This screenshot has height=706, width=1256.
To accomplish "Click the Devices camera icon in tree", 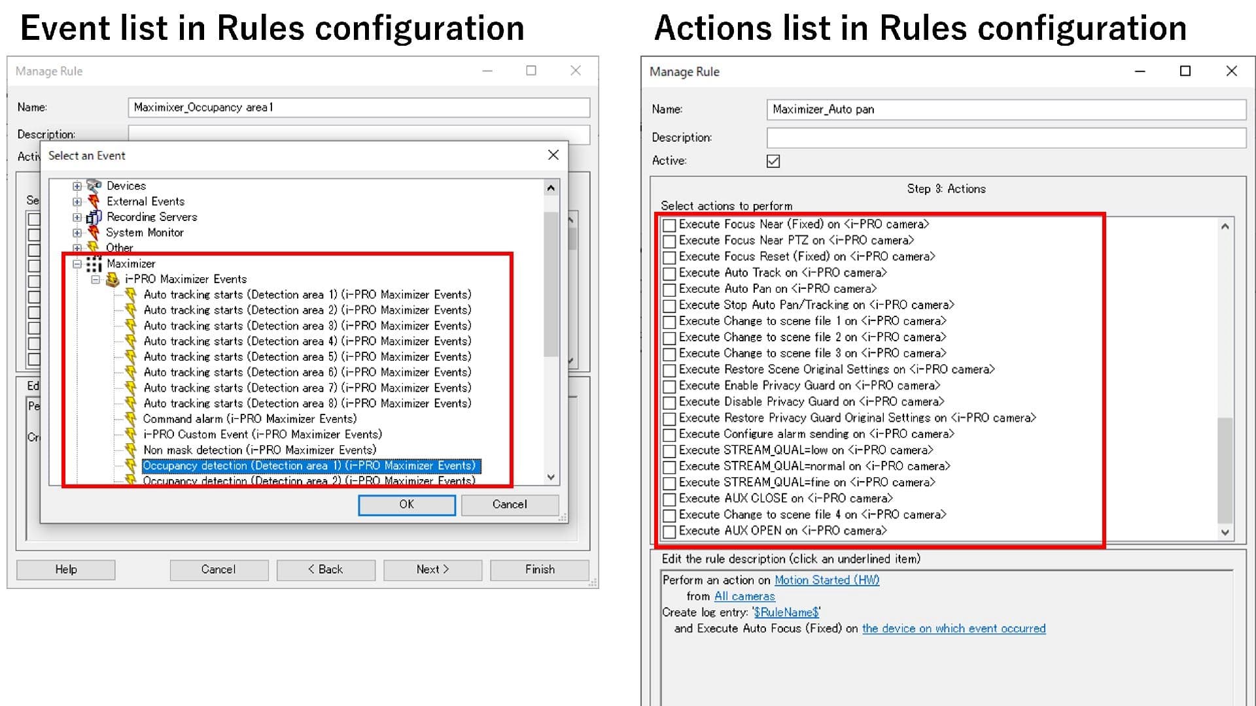I will 94,186.
